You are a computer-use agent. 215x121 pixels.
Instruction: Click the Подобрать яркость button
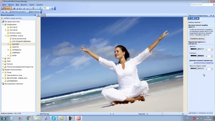(197, 38)
